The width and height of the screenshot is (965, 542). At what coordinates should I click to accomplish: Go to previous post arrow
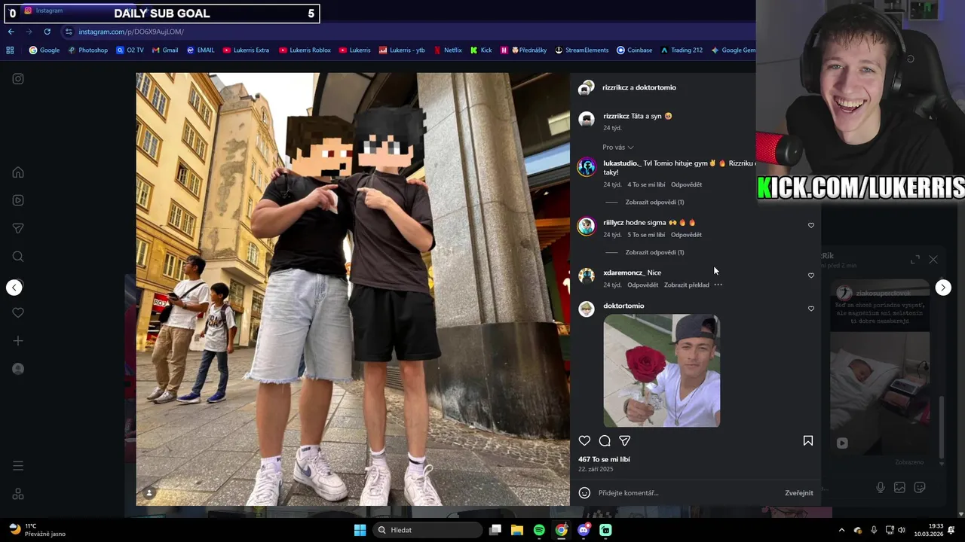(x=14, y=288)
